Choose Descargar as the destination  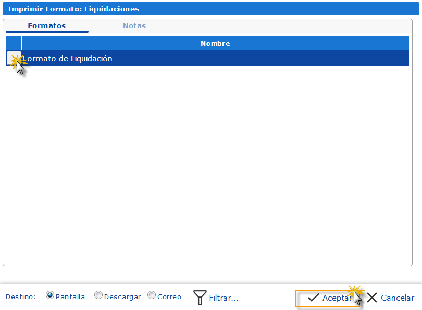click(98, 295)
